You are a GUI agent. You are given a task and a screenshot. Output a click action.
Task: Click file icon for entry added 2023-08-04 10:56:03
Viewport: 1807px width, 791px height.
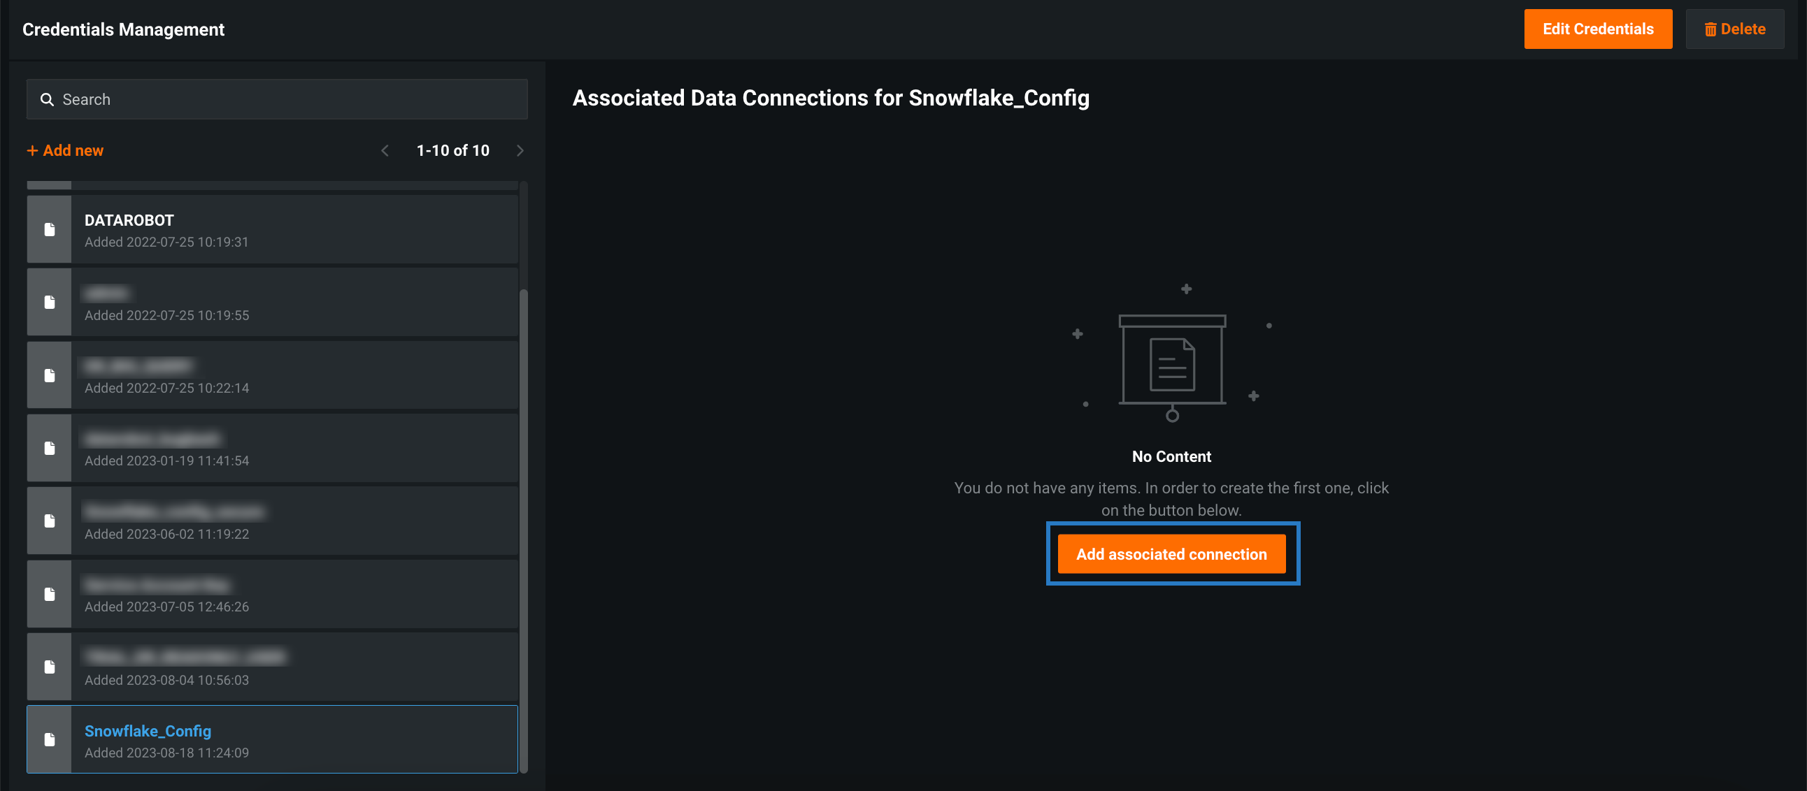[x=49, y=667]
